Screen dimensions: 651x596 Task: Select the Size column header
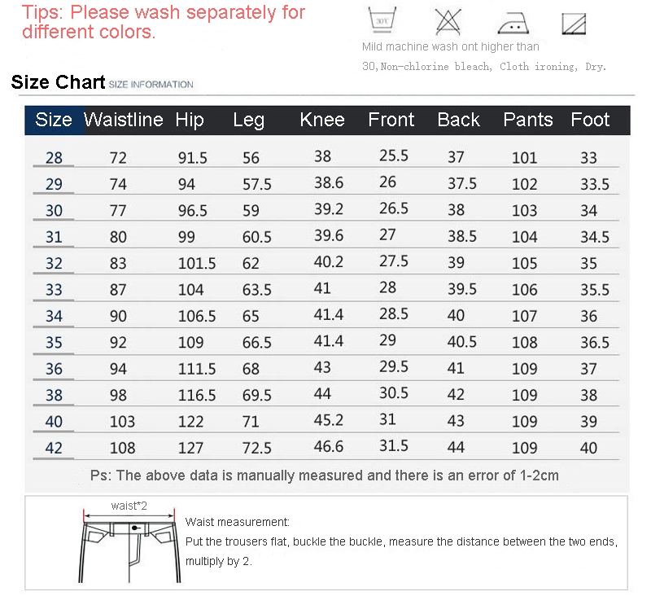pos(54,120)
